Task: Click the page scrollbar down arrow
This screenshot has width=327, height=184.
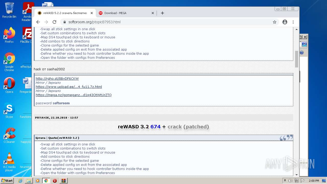Action: click(x=297, y=175)
